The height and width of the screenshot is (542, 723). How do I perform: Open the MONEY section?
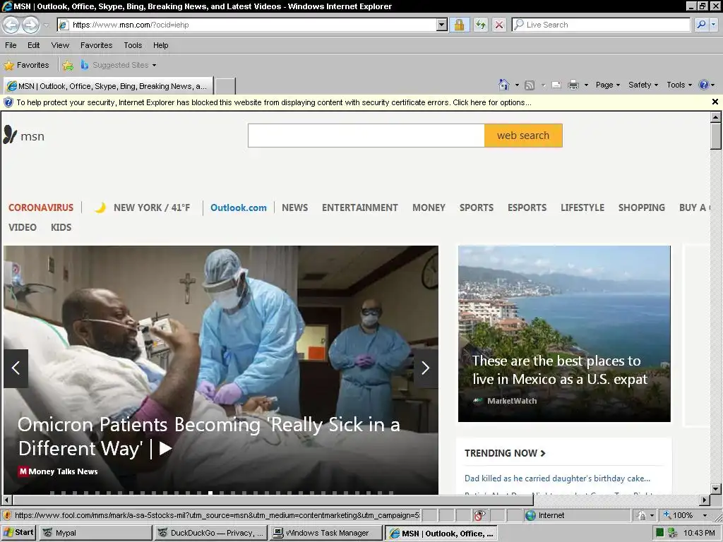tap(429, 207)
